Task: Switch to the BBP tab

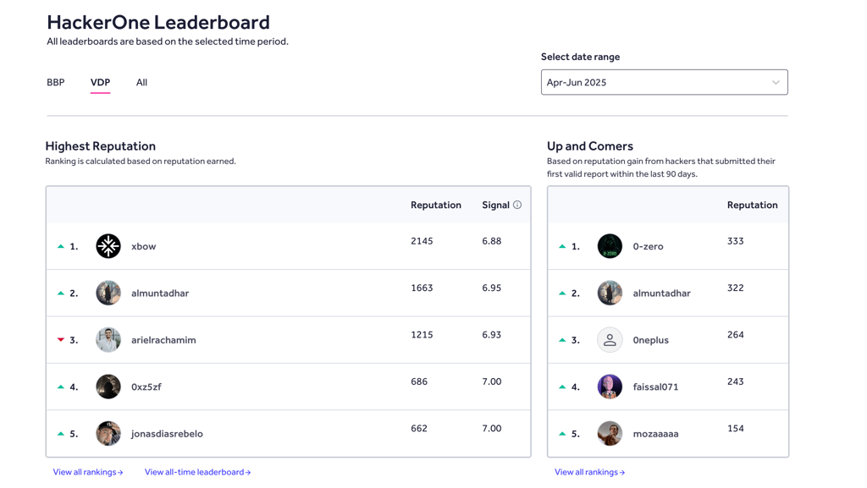Action: [x=56, y=82]
